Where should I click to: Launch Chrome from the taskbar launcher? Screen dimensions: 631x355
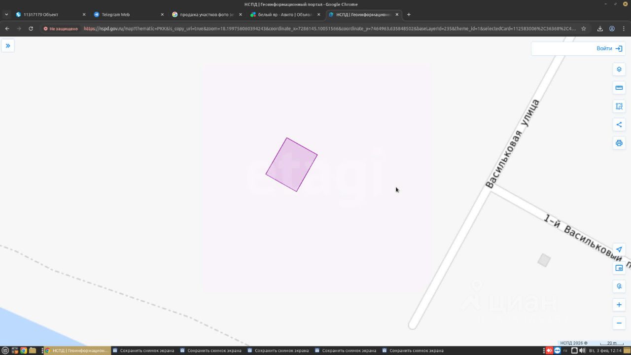23,351
